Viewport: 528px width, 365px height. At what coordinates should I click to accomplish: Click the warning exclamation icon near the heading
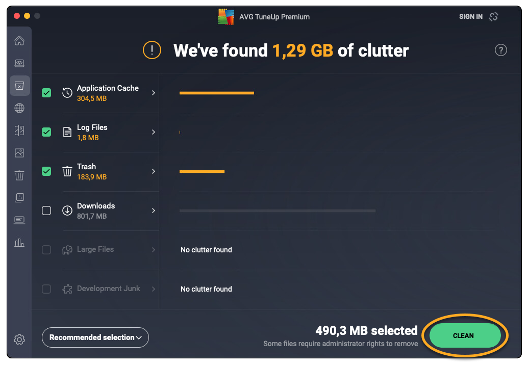click(x=152, y=50)
